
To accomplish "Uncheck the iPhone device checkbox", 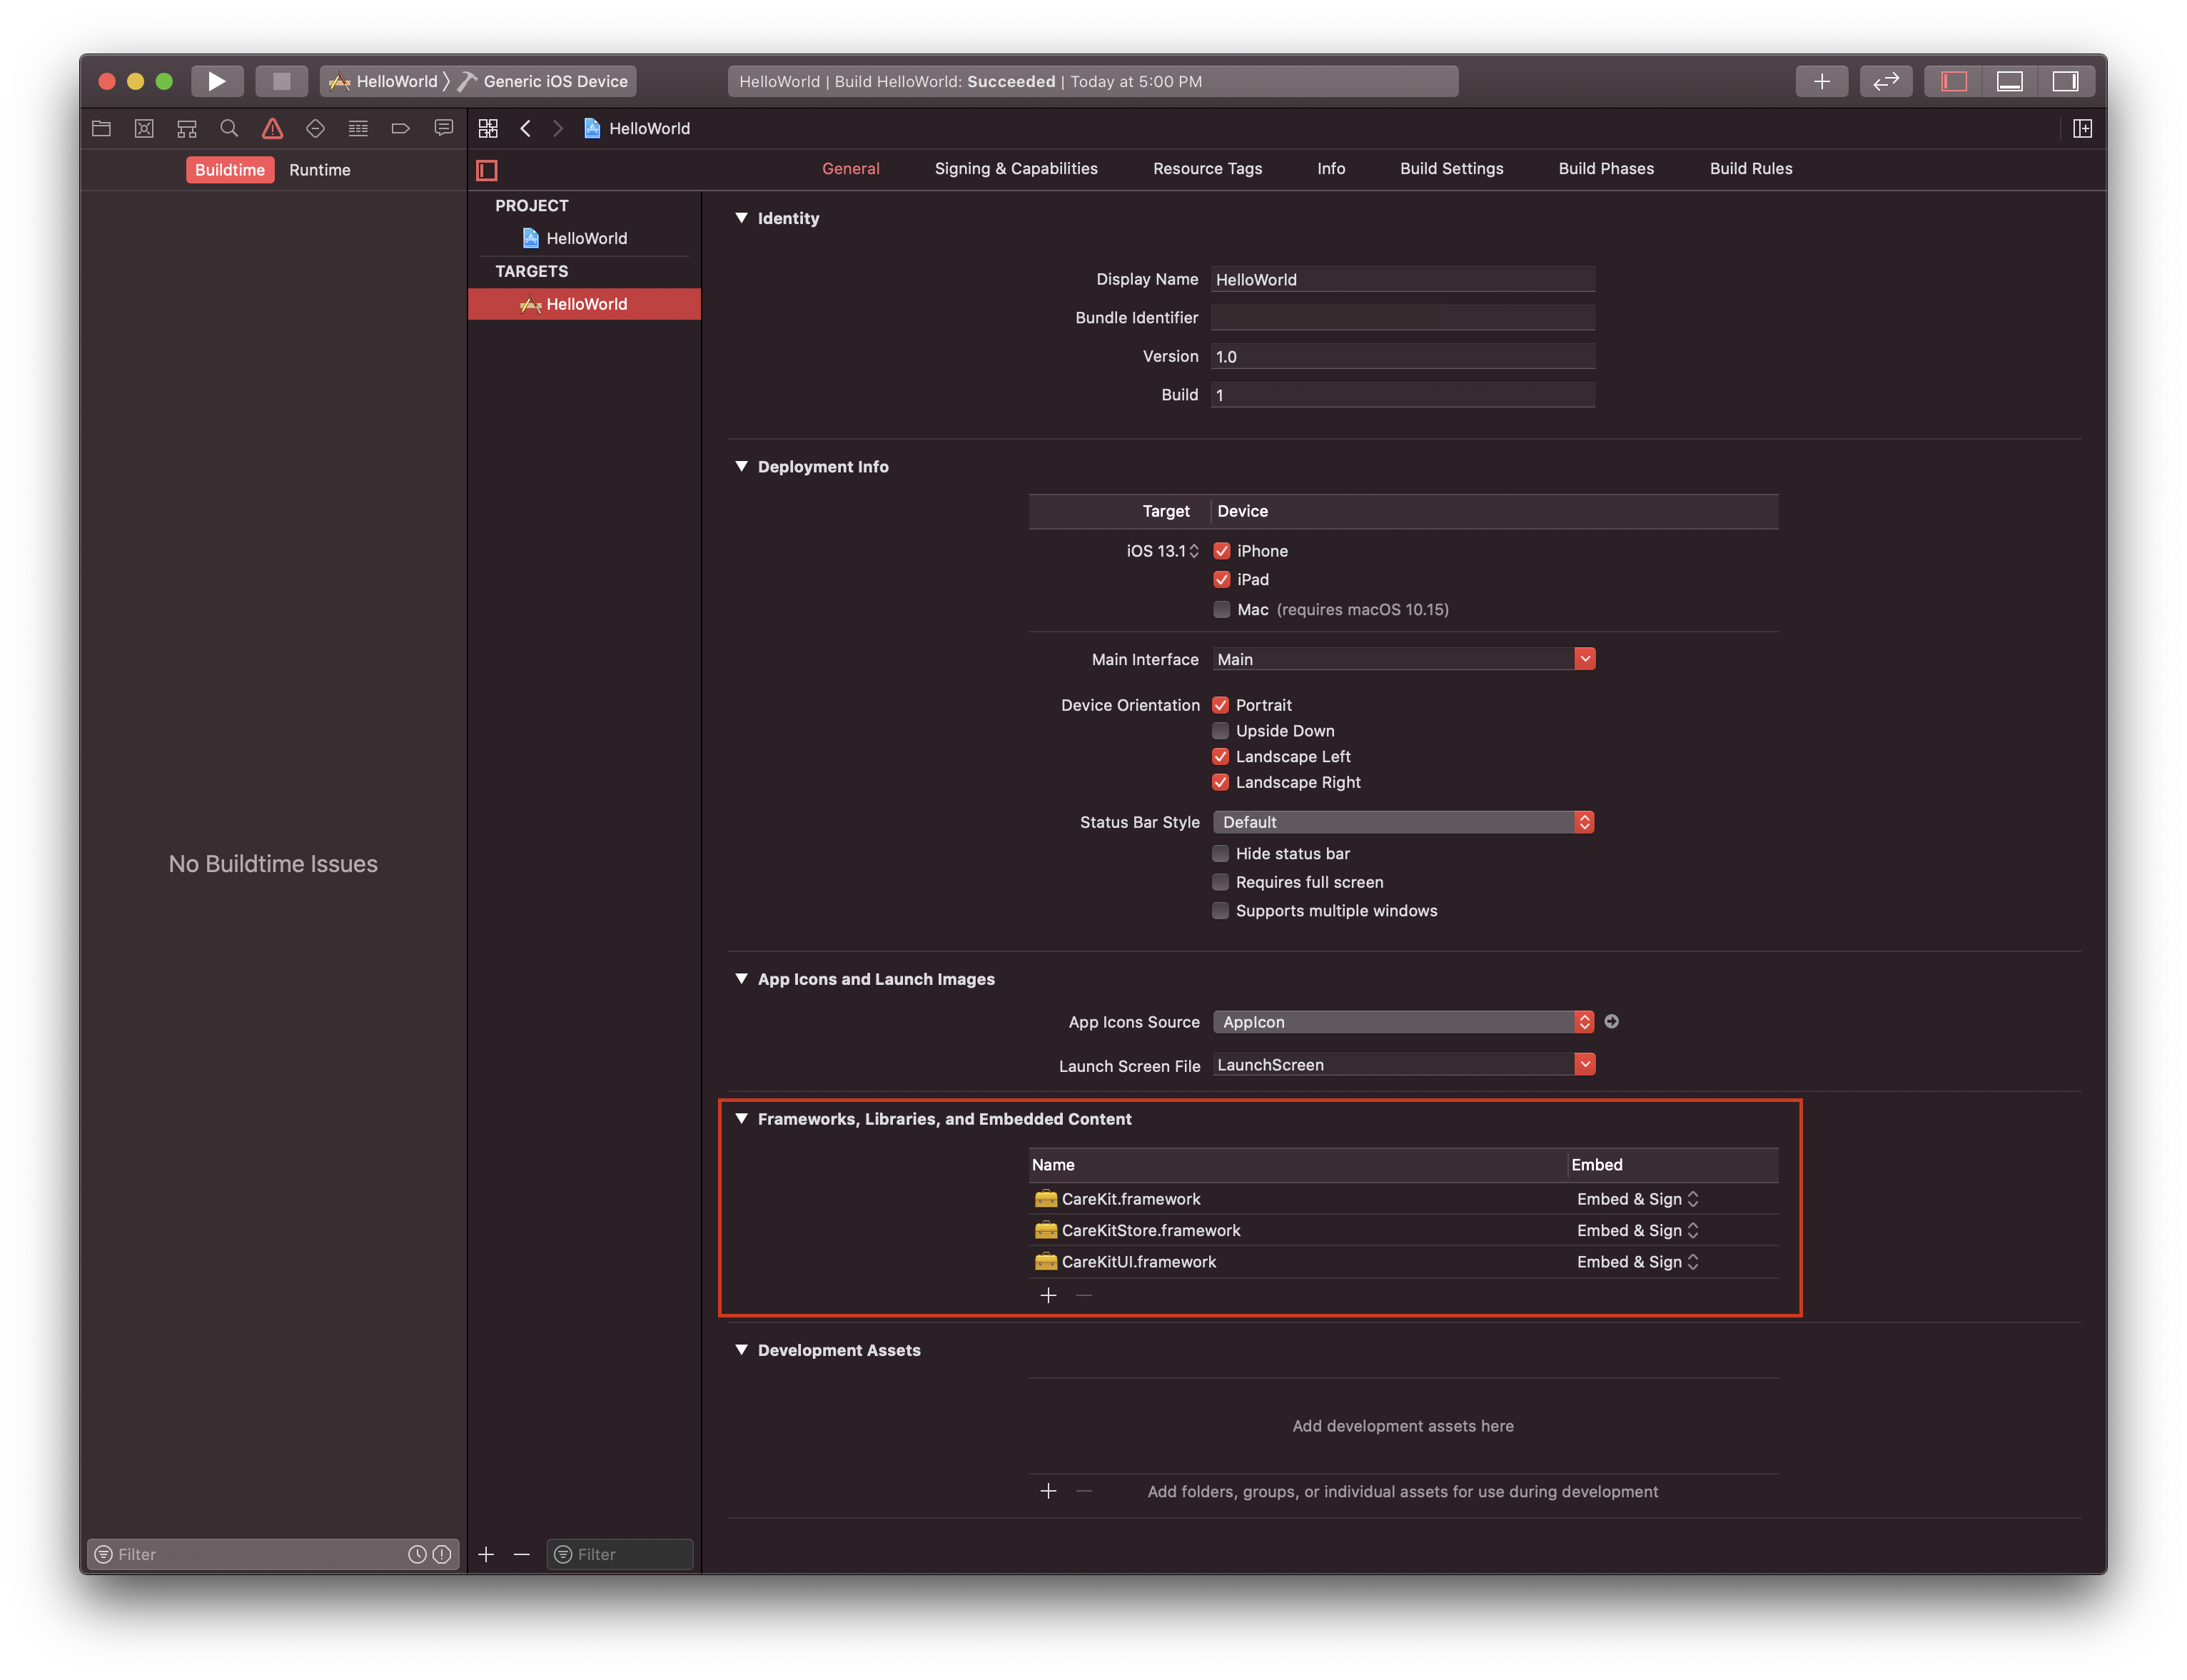I will (x=1221, y=551).
